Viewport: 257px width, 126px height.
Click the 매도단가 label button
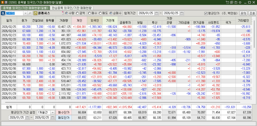tap(63, 118)
